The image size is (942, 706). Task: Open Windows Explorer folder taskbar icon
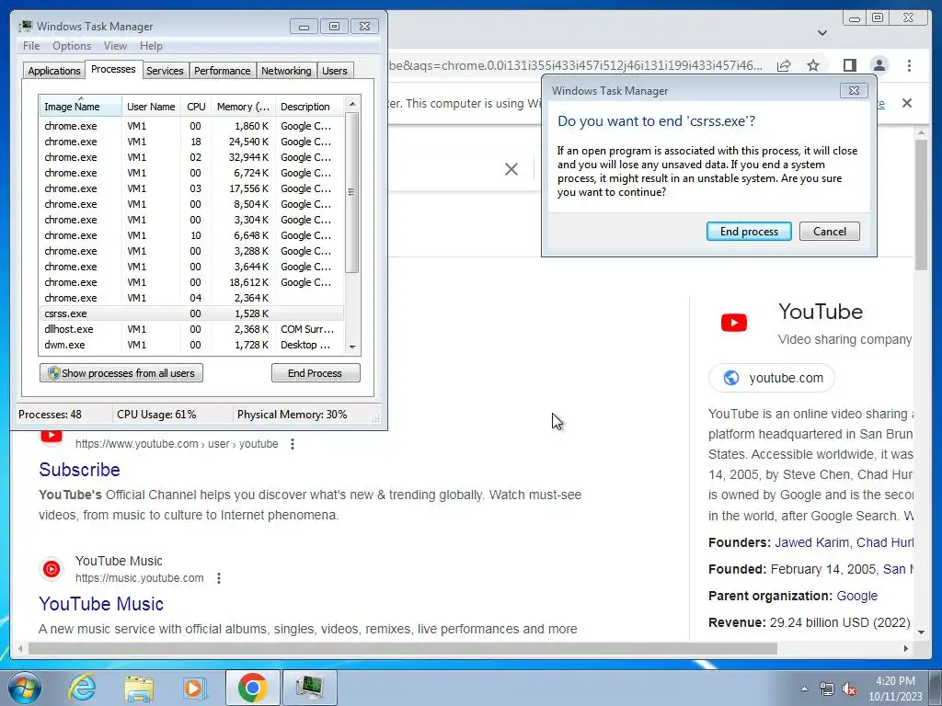click(139, 688)
